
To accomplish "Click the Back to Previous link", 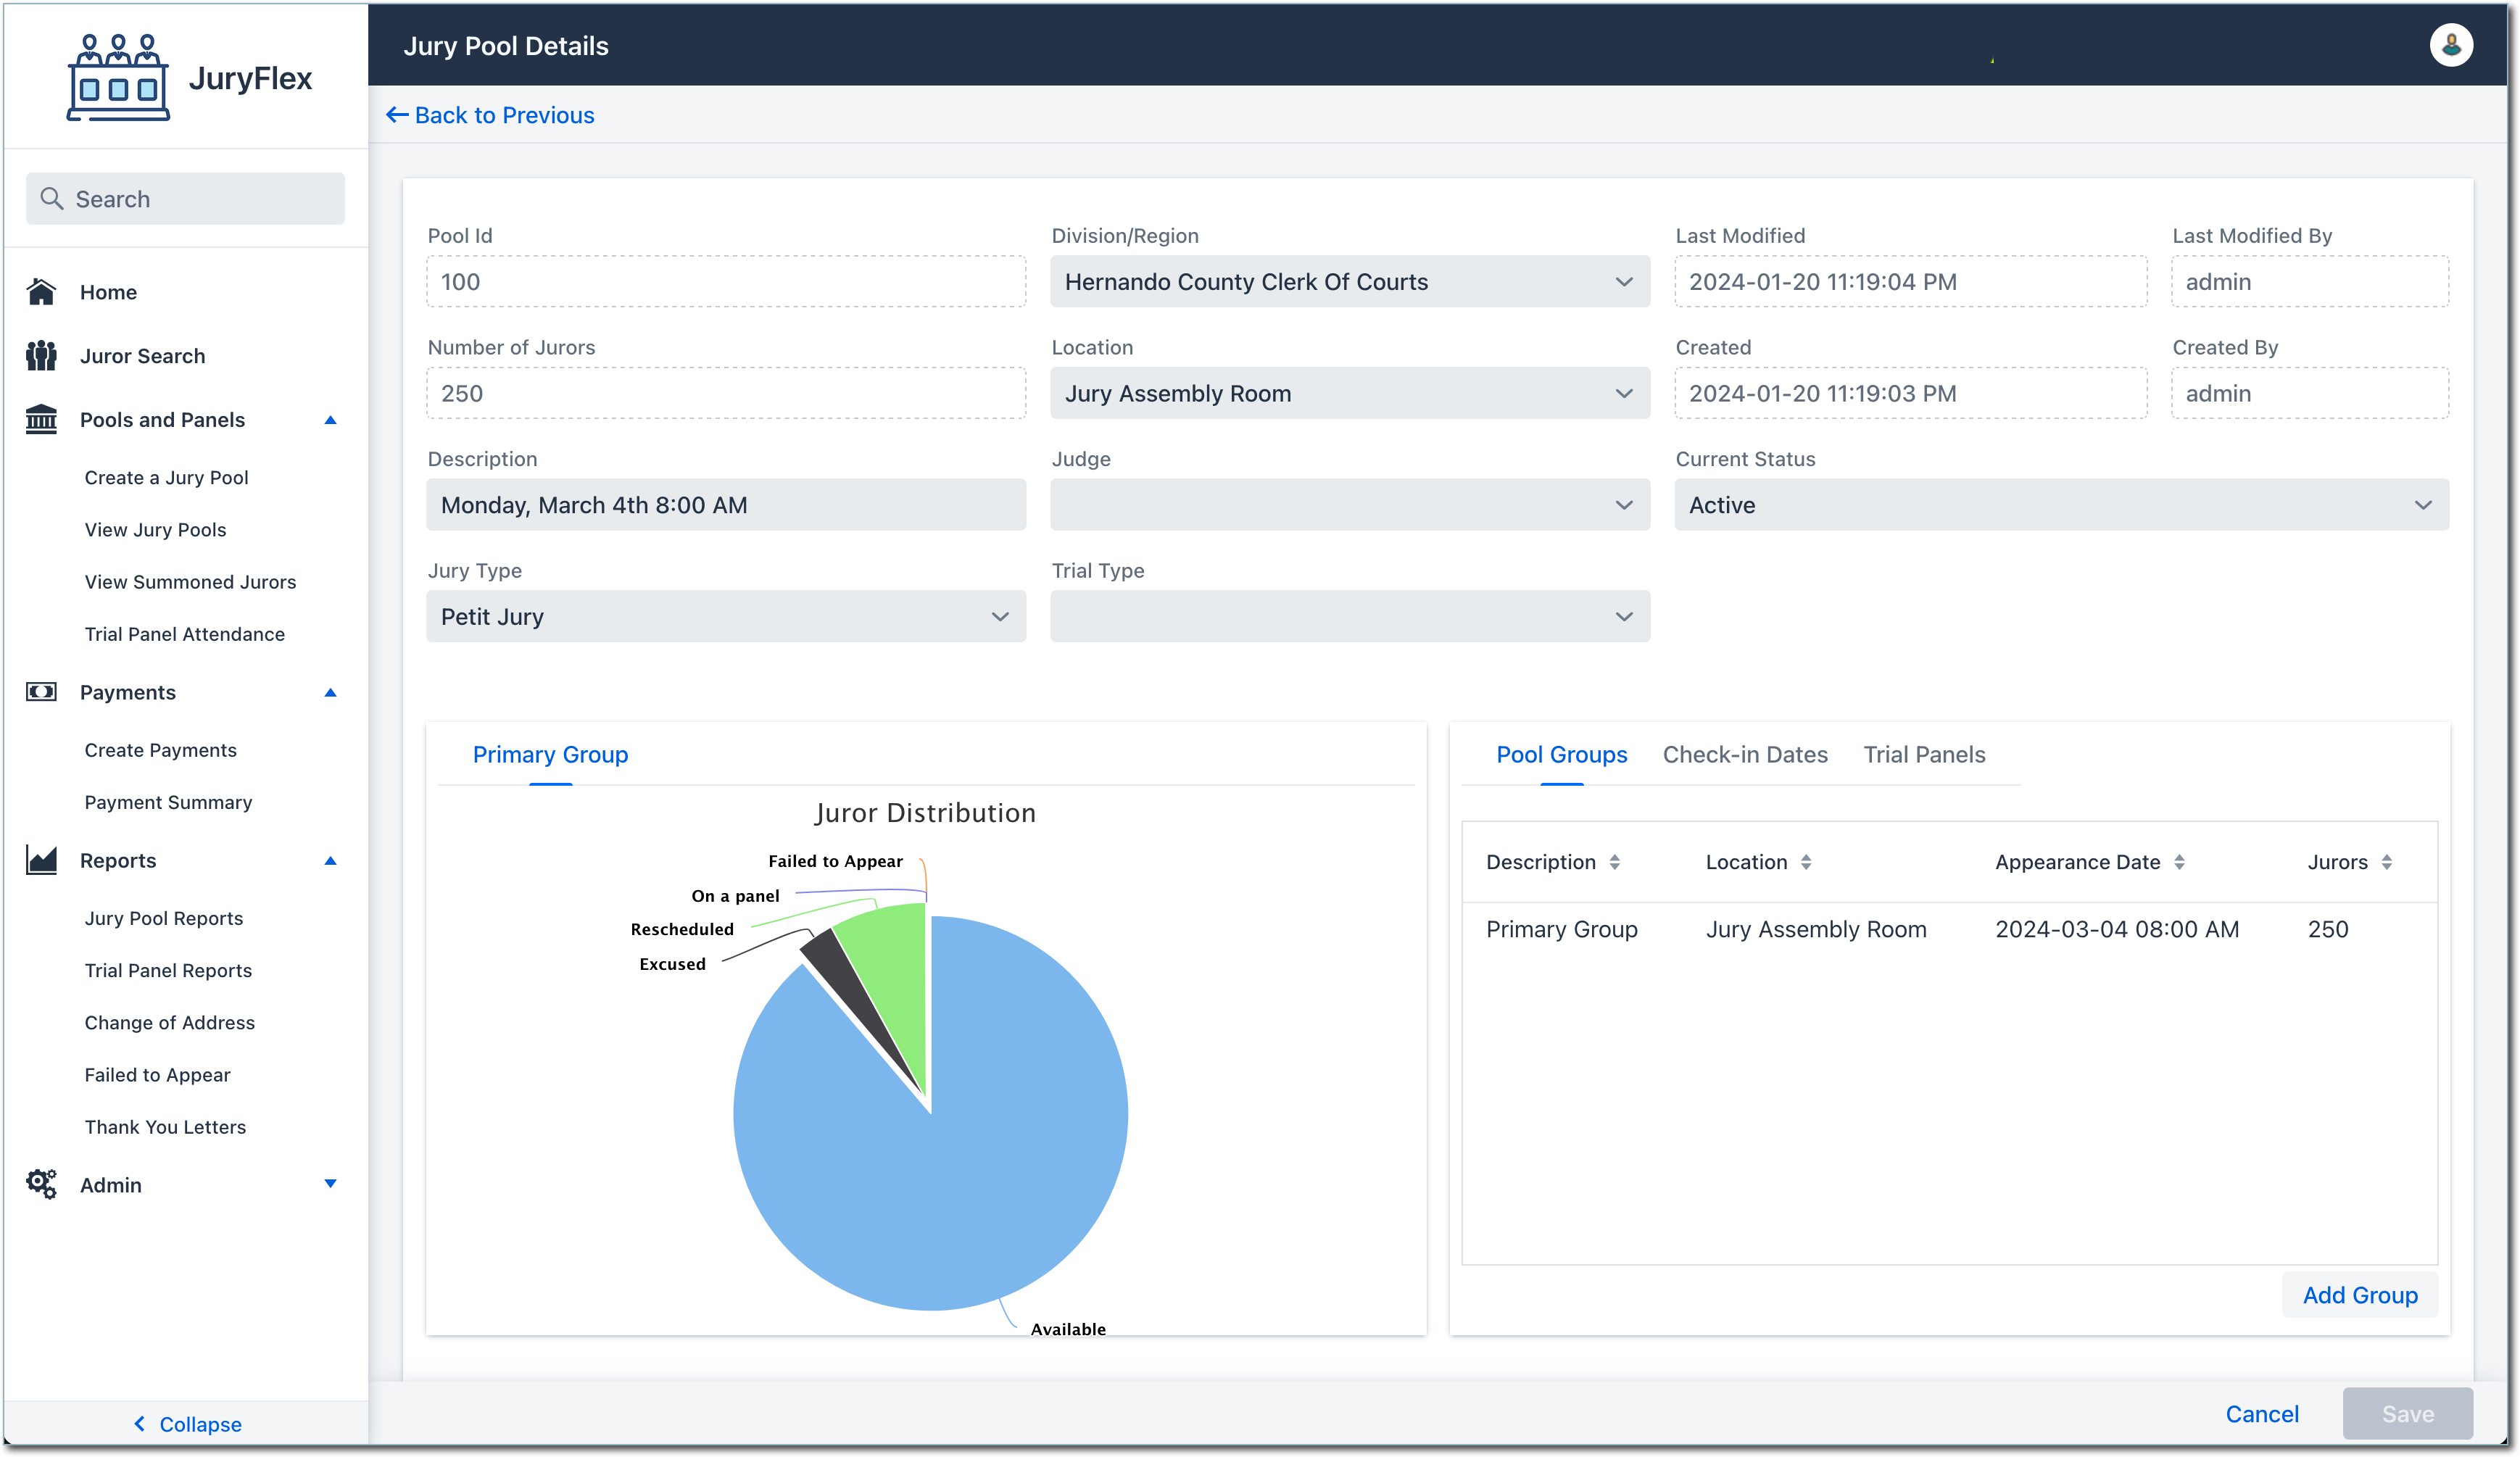I will pyautogui.click(x=490, y=115).
